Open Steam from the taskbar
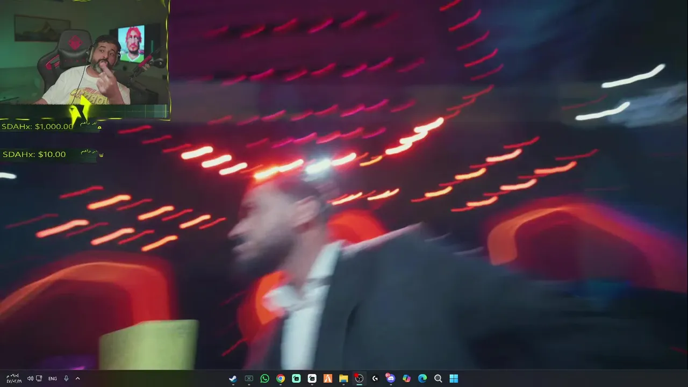Screen dimensions: 688x387 (x=233, y=378)
